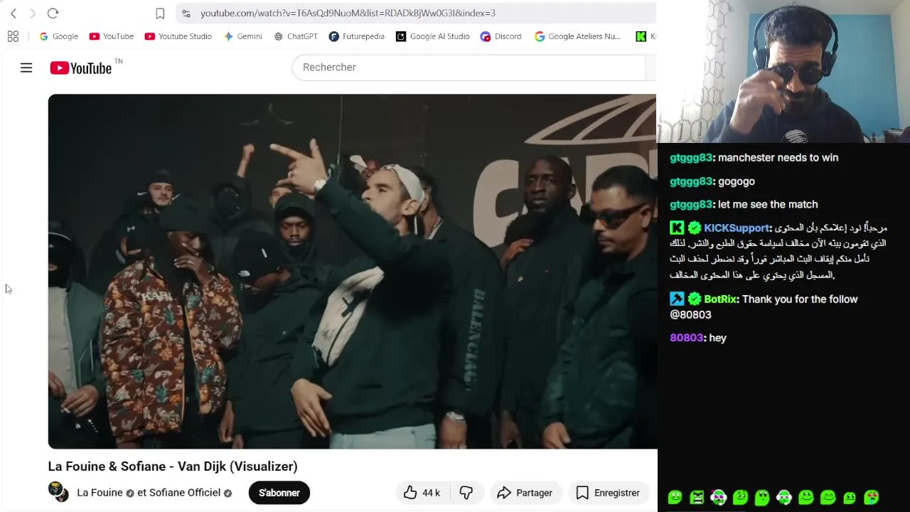Open the apps grid icon in bookmarks bar
The image size is (910, 512).
13,36
